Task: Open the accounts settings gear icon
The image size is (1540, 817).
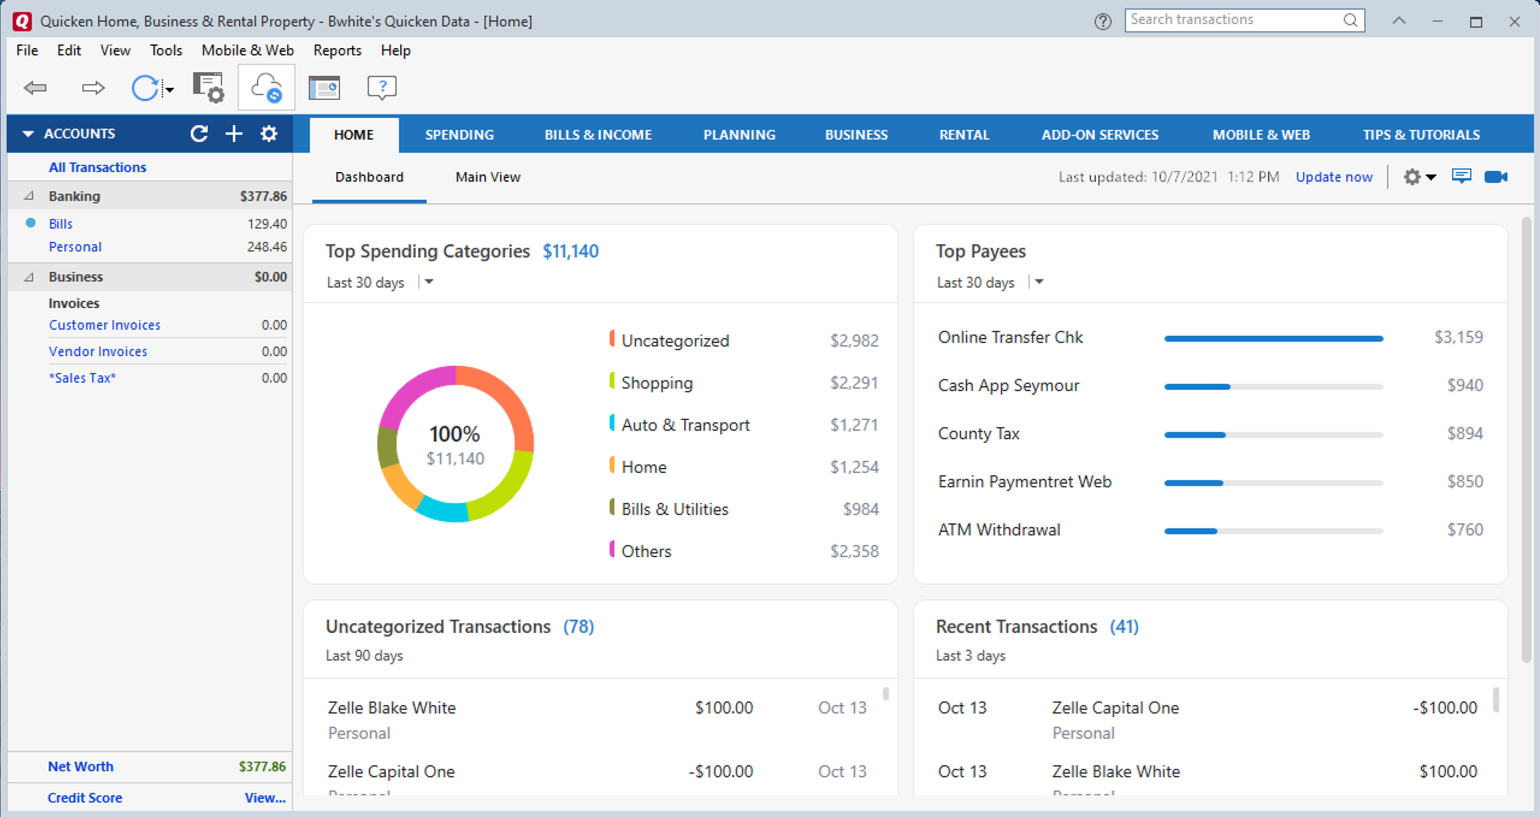Action: (268, 134)
